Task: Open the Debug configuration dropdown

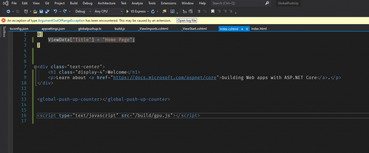Action: (x=83, y=11)
